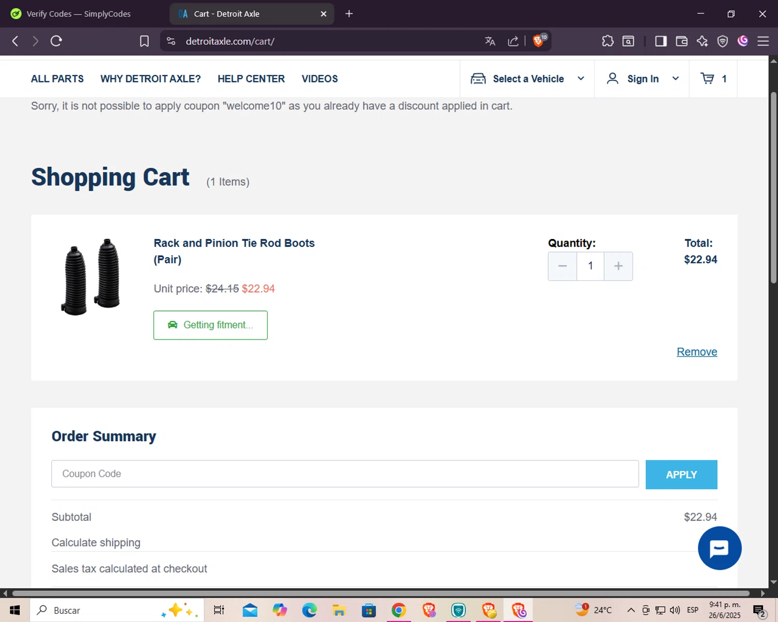Increase quantity with plus button
The width and height of the screenshot is (778, 622).
tap(618, 266)
